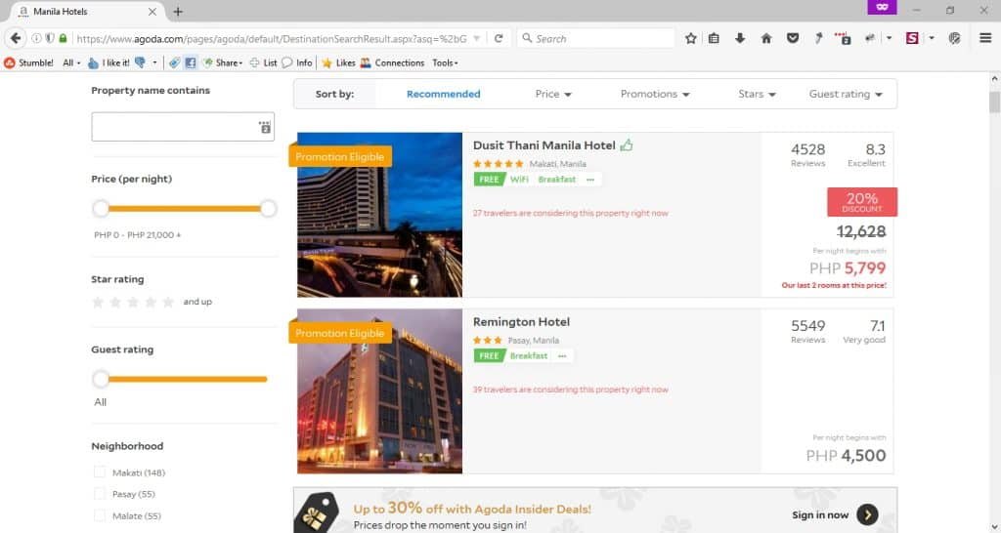Viewport: 1001px width, 533px height.
Task: Reload the page with the refresh icon
Action: [x=499, y=38]
